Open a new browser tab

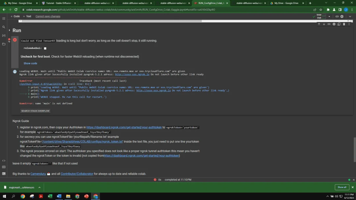[x=310, y=3]
